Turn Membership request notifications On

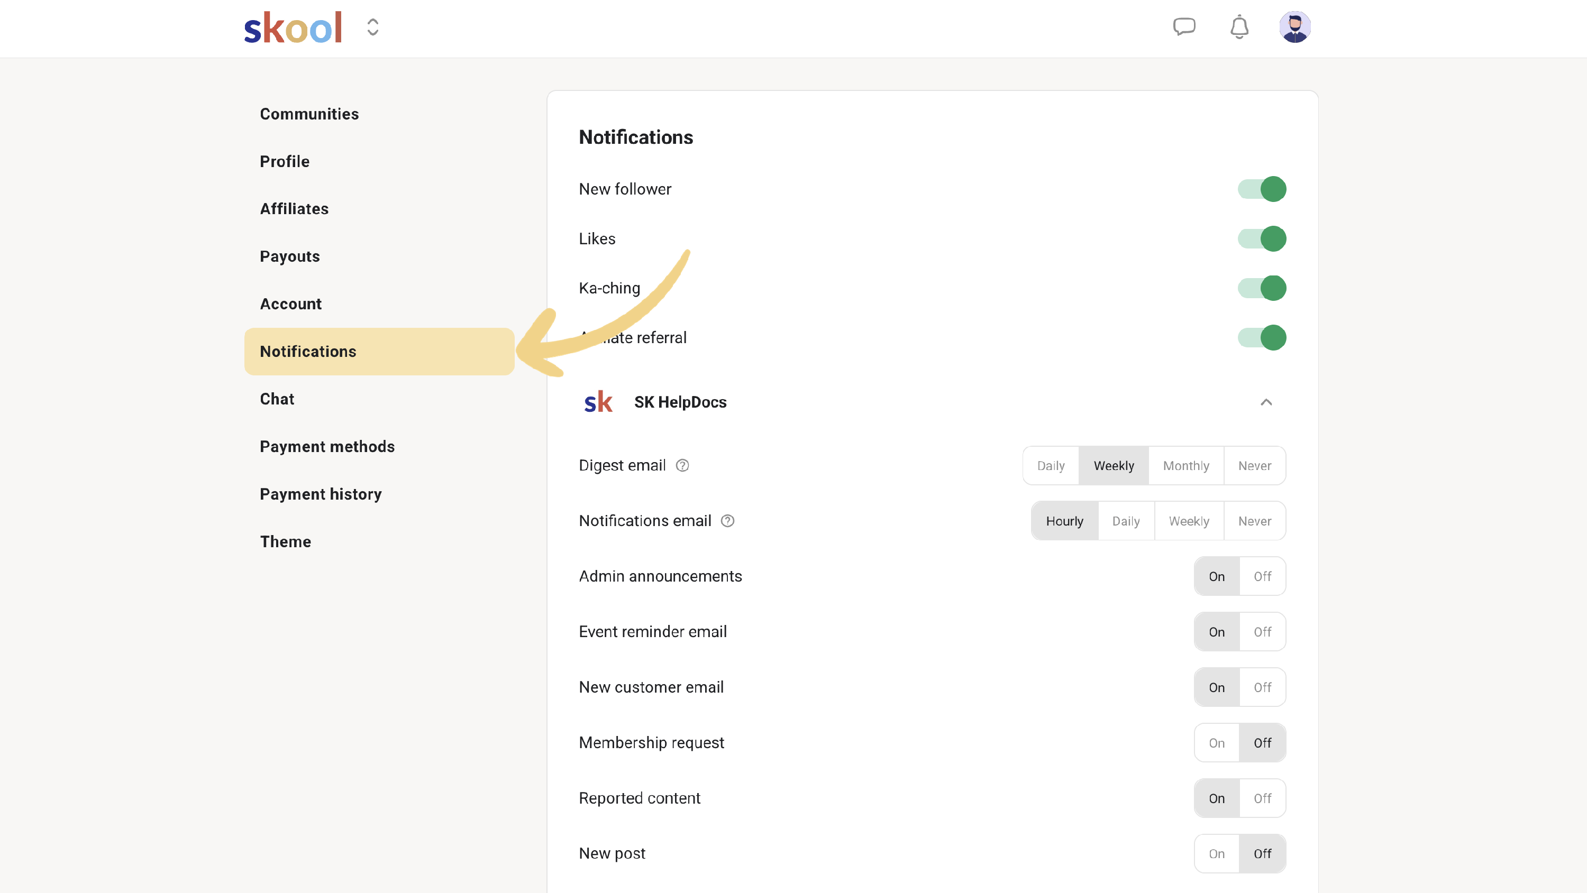(x=1216, y=743)
